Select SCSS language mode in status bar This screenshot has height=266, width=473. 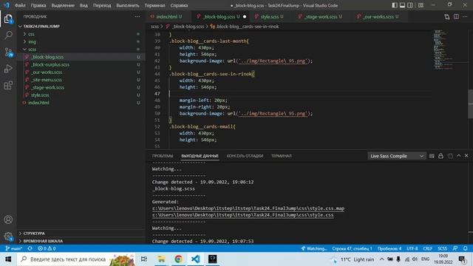click(442, 248)
